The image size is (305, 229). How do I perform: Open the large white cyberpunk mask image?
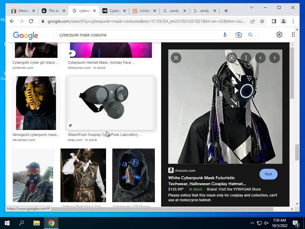pyautogui.click(x=225, y=106)
